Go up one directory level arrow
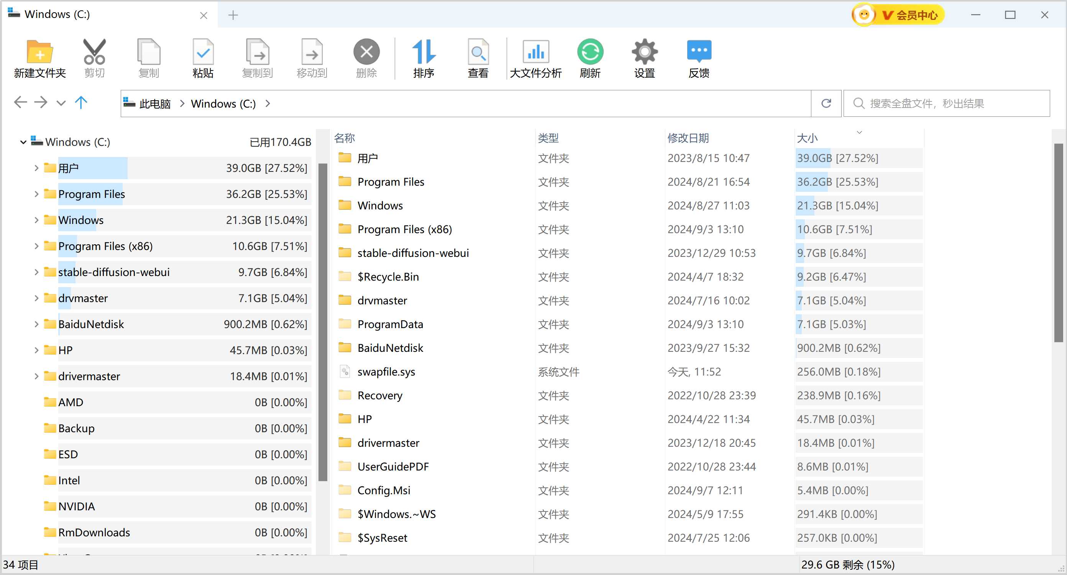 pos(81,102)
